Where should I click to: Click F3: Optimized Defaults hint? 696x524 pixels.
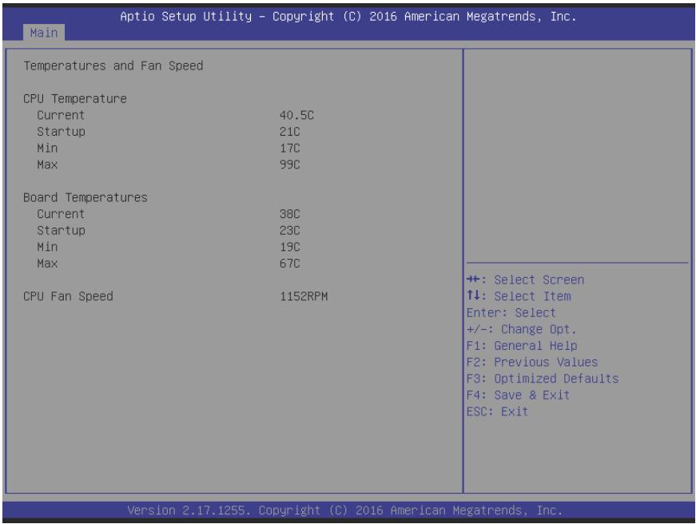point(543,379)
